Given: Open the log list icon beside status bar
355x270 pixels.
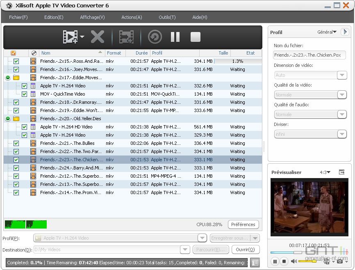Looking at the screenshot, I should (255, 263).
